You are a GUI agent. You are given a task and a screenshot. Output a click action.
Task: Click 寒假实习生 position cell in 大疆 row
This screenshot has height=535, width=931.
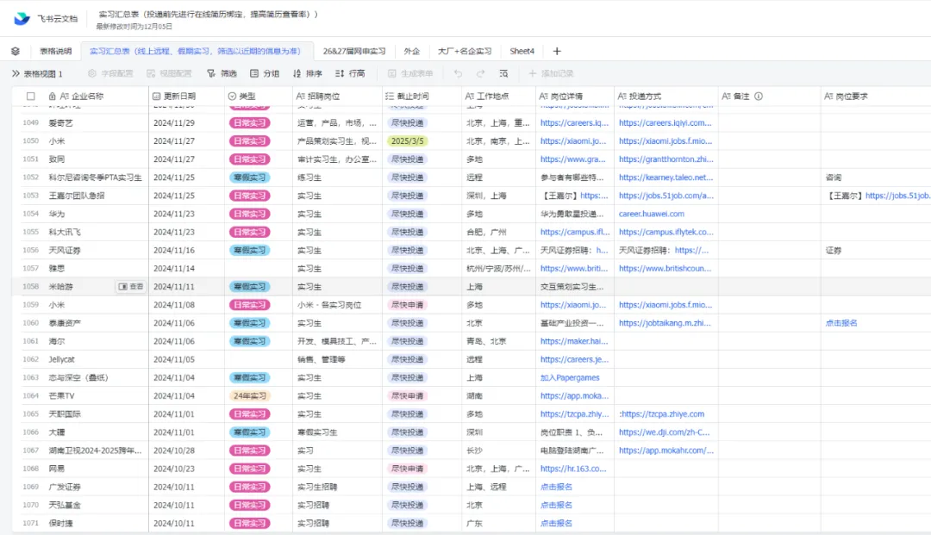337,432
